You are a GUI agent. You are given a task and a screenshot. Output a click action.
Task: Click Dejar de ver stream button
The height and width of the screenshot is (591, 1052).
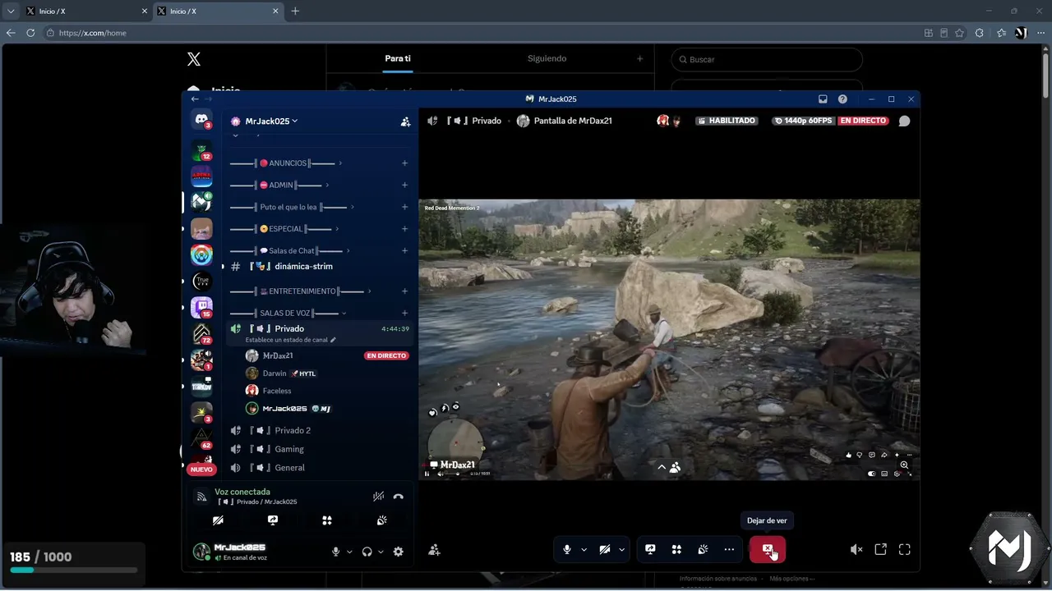coord(767,550)
